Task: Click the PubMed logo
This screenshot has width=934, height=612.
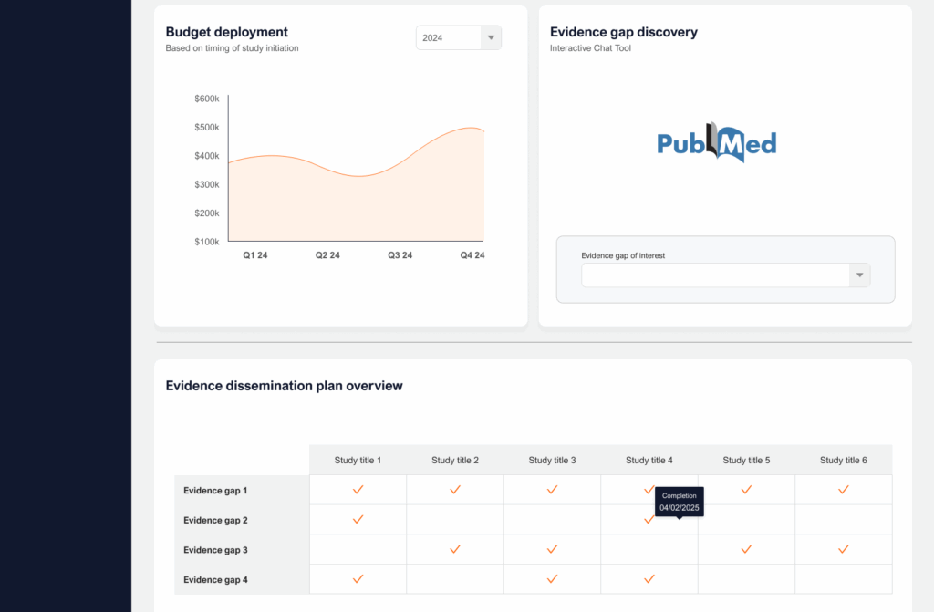Action: coord(717,143)
